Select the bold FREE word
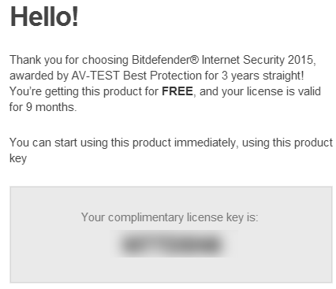336x289 pixels. click(x=177, y=91)
